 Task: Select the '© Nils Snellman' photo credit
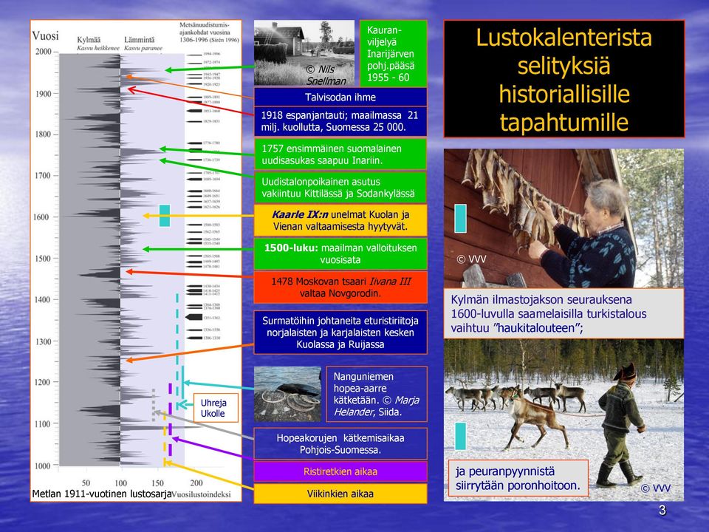pos(326,75)
